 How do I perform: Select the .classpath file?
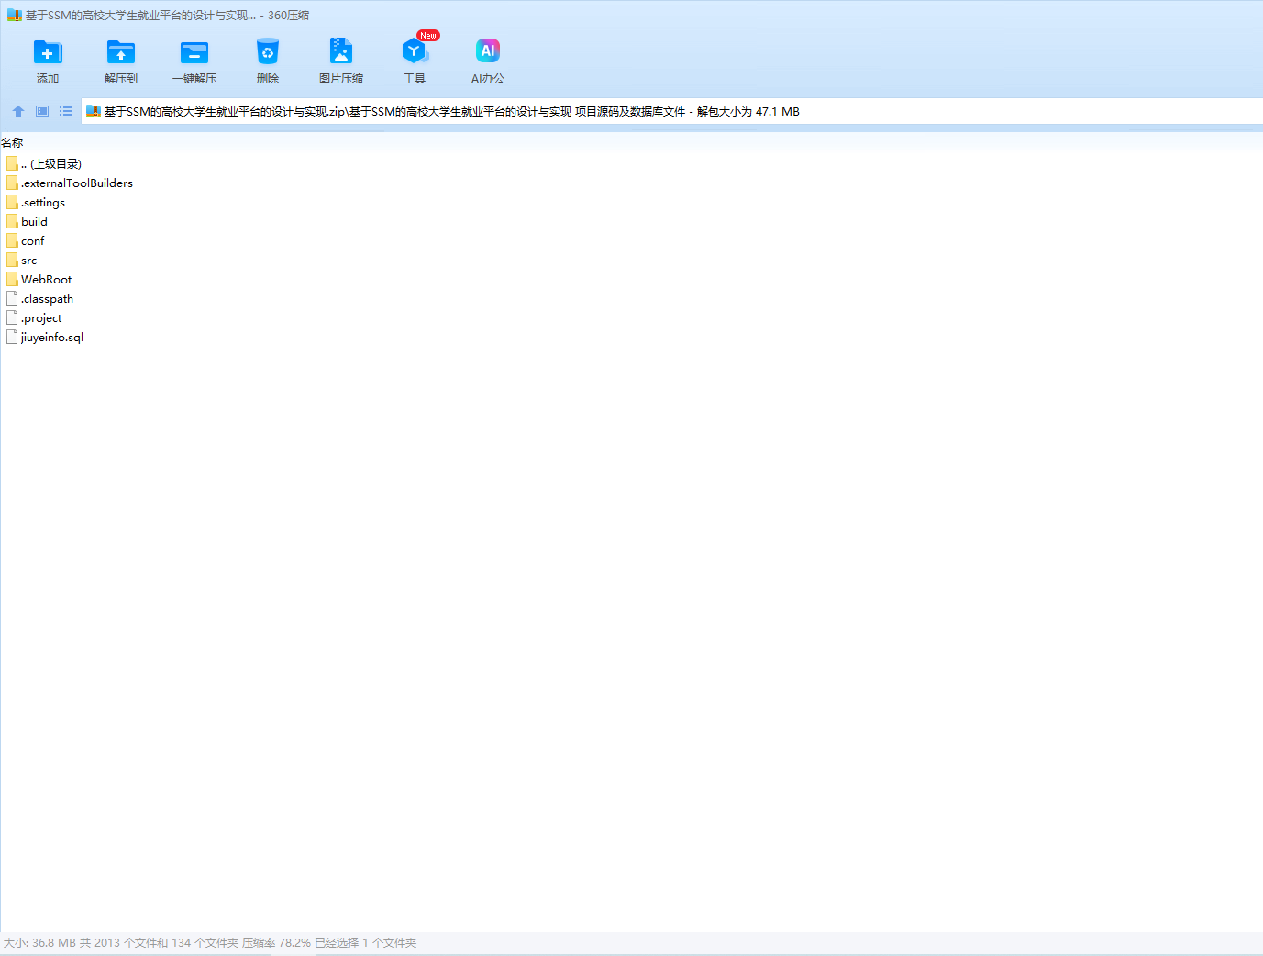[x=47, y=299]
